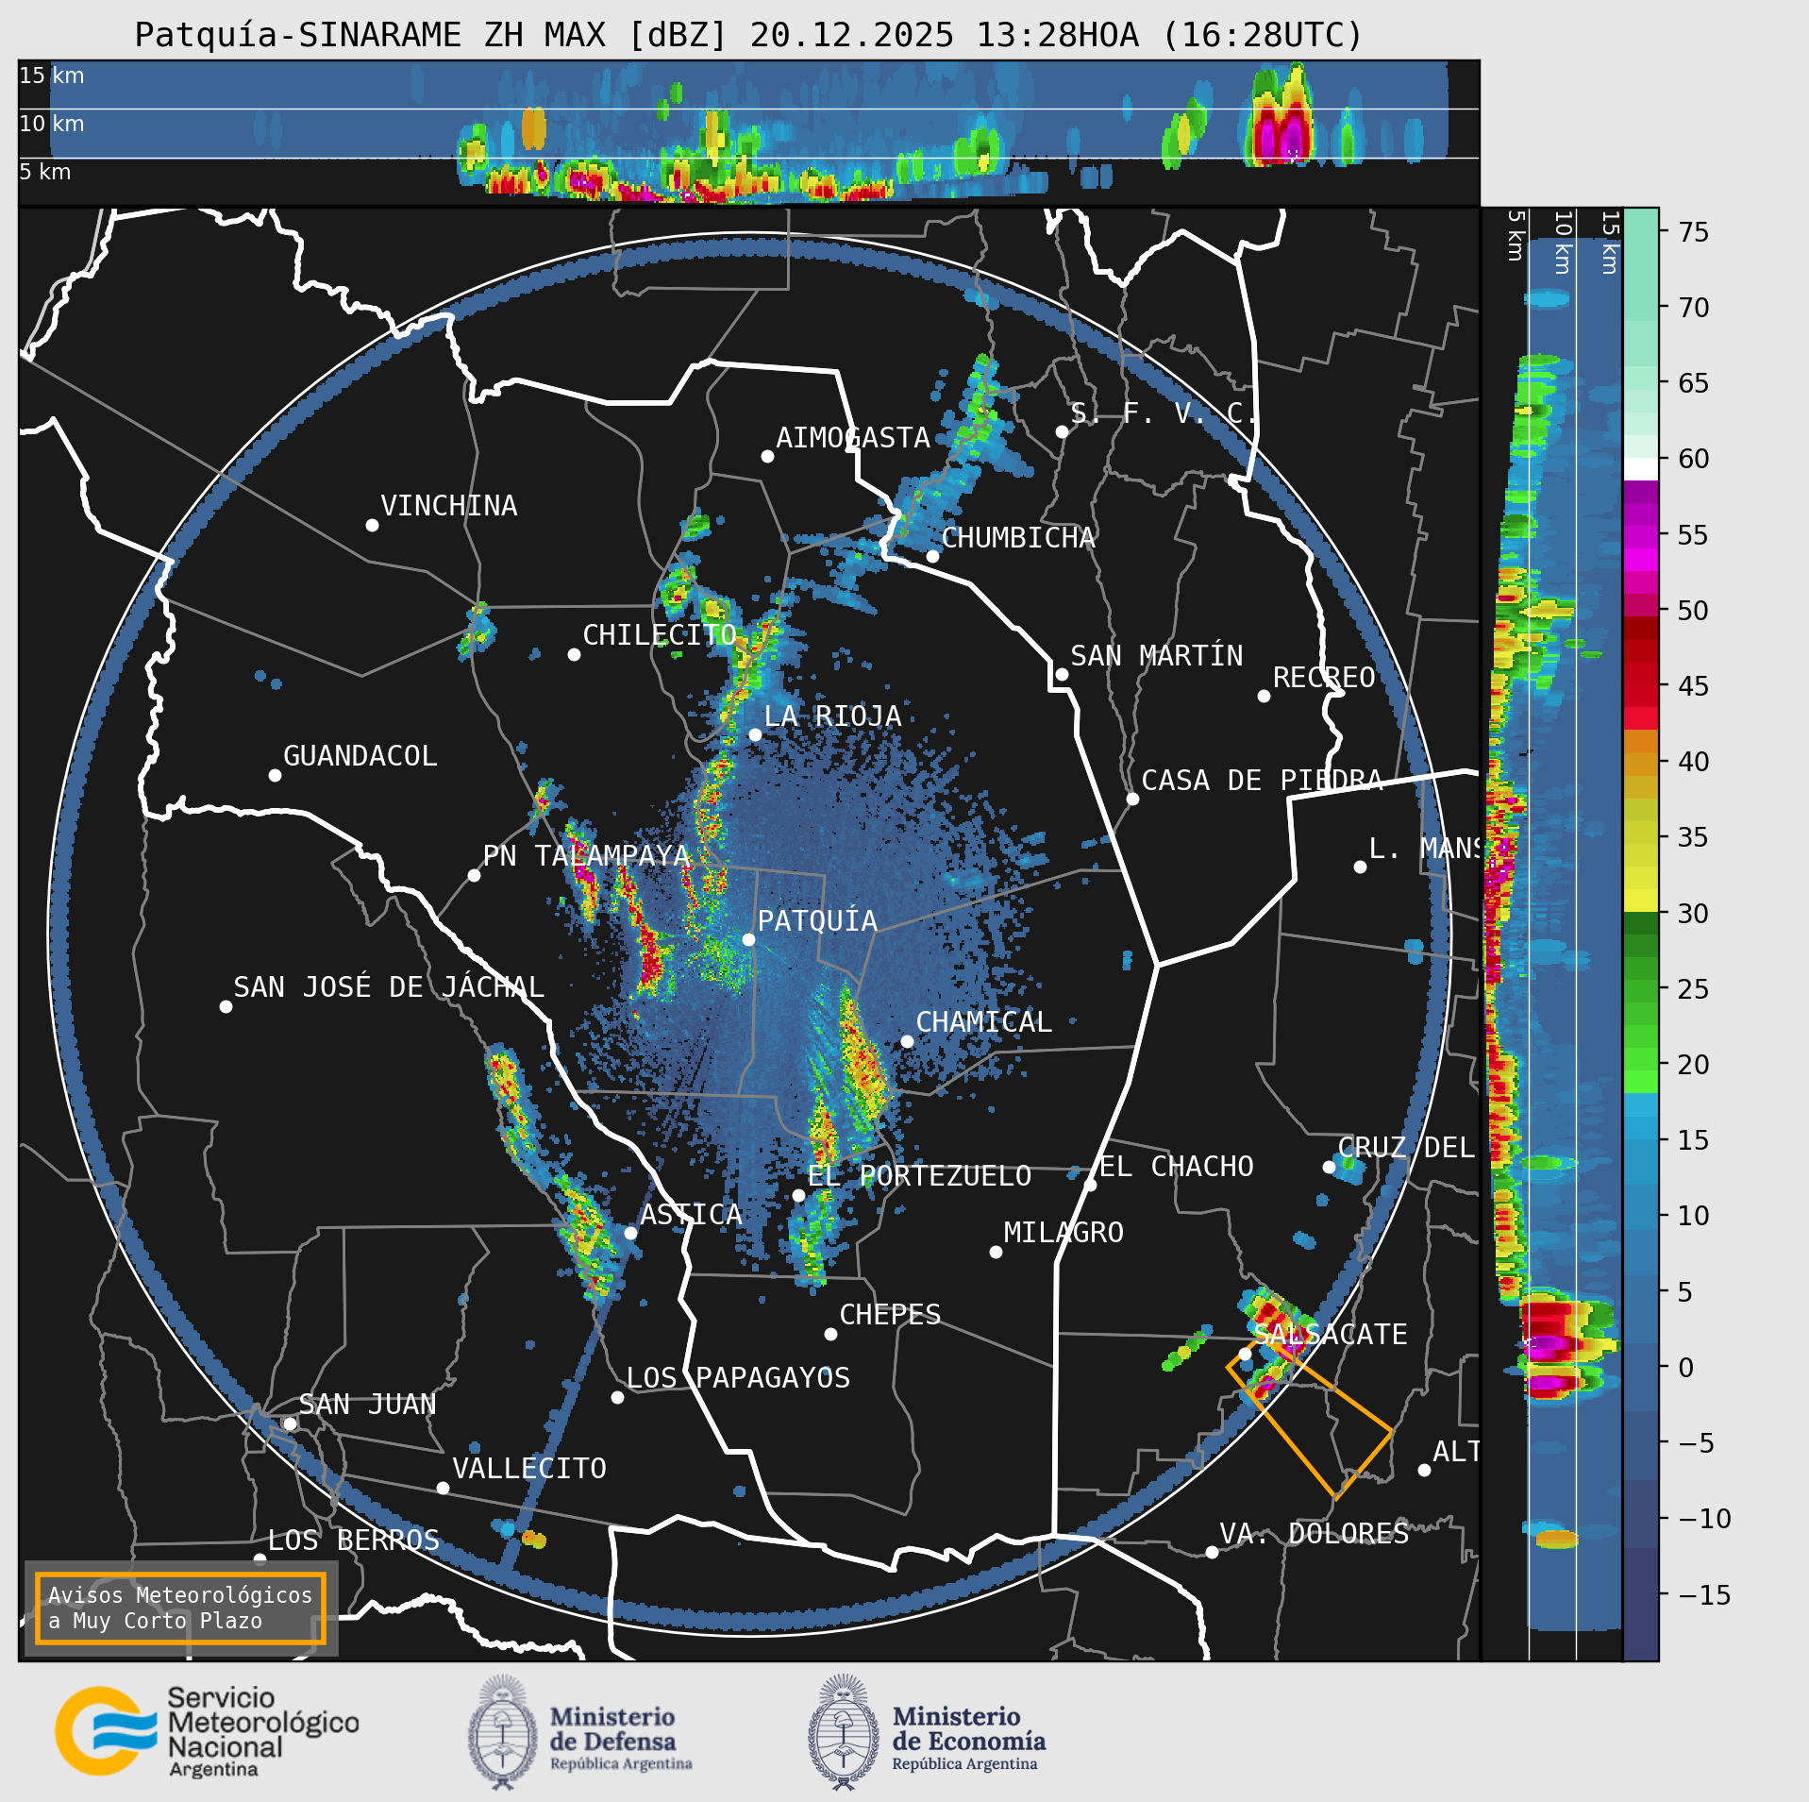Click the "LOS PAPAGAYOS" map label
The image size is (1809, 1802).
point(739,1378)
